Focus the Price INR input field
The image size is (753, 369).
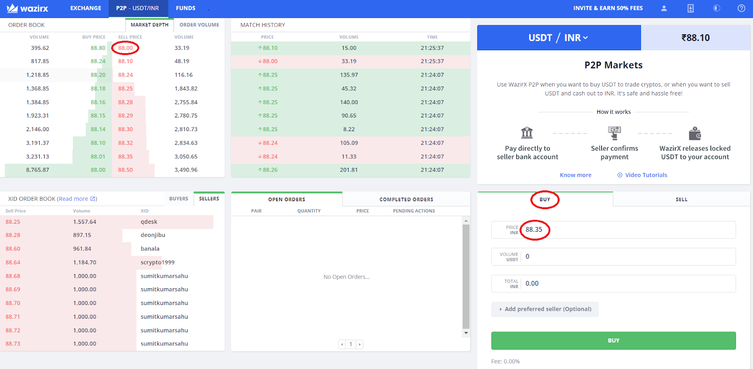613,230
